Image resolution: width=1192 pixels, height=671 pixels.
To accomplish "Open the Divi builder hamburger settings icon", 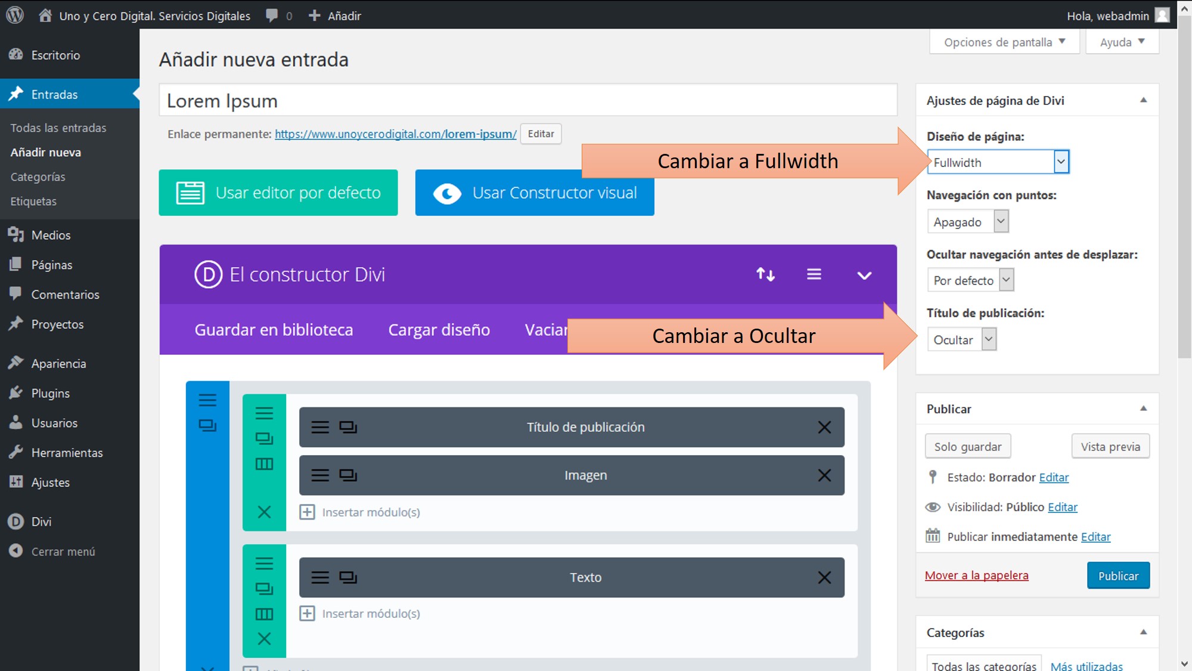I will (x=814, y=274).
